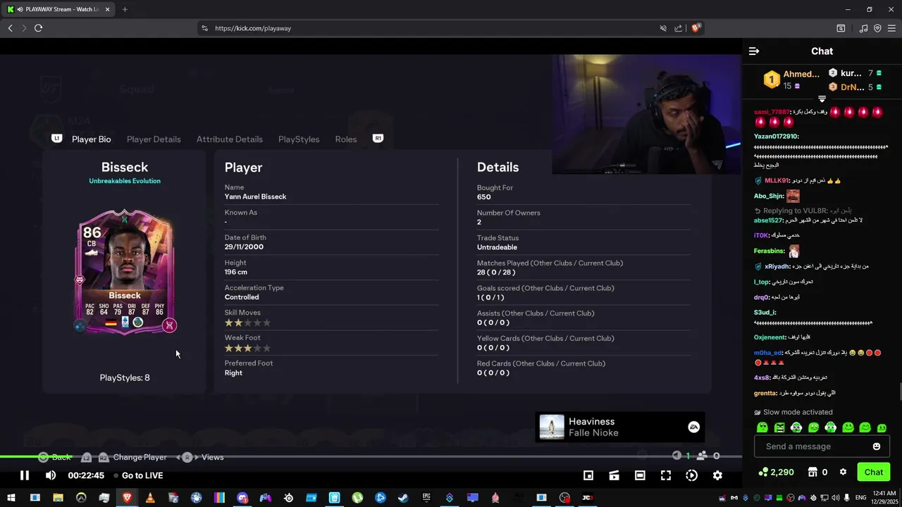Reload the browser page
902x507 pixels.
[x=38, y=28]
